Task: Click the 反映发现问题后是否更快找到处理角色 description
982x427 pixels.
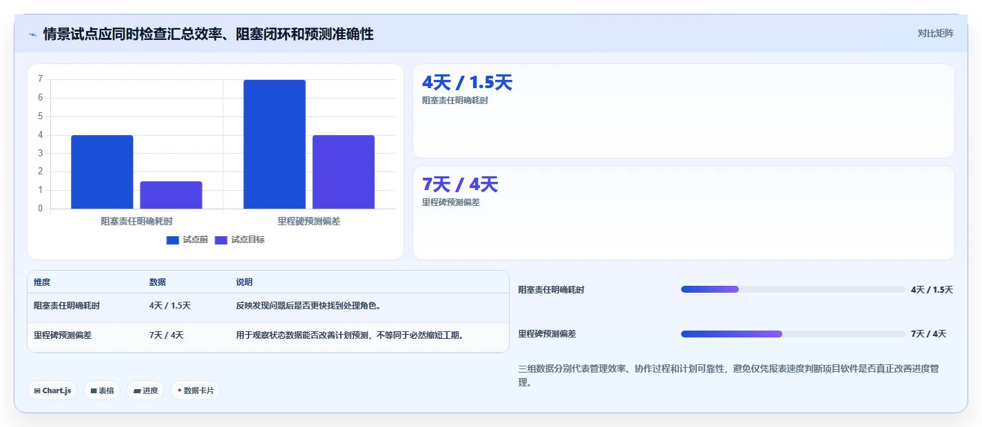Action: 309,306
